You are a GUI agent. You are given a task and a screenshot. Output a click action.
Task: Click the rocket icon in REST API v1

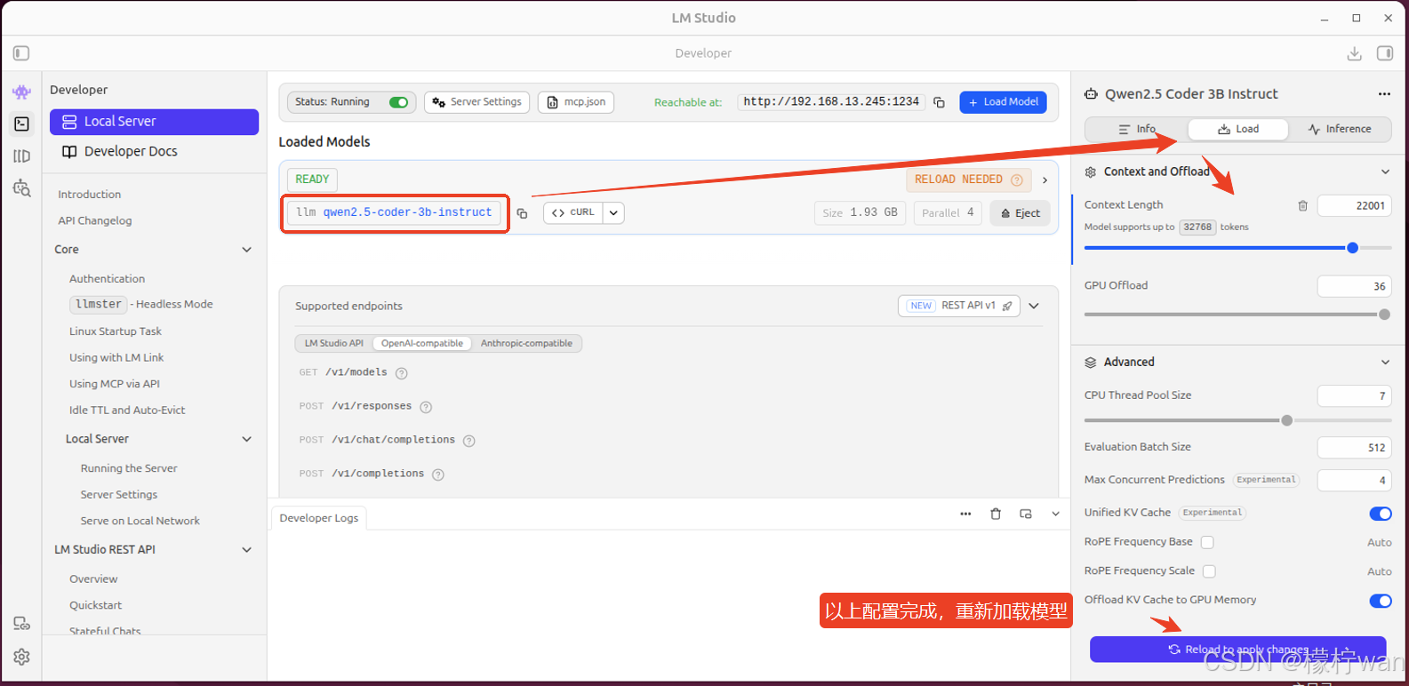(x=1007, y=306)
